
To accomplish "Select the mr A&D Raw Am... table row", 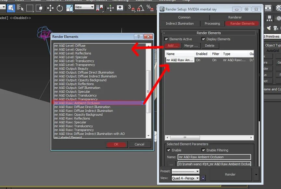I will (x=209, y=60).
